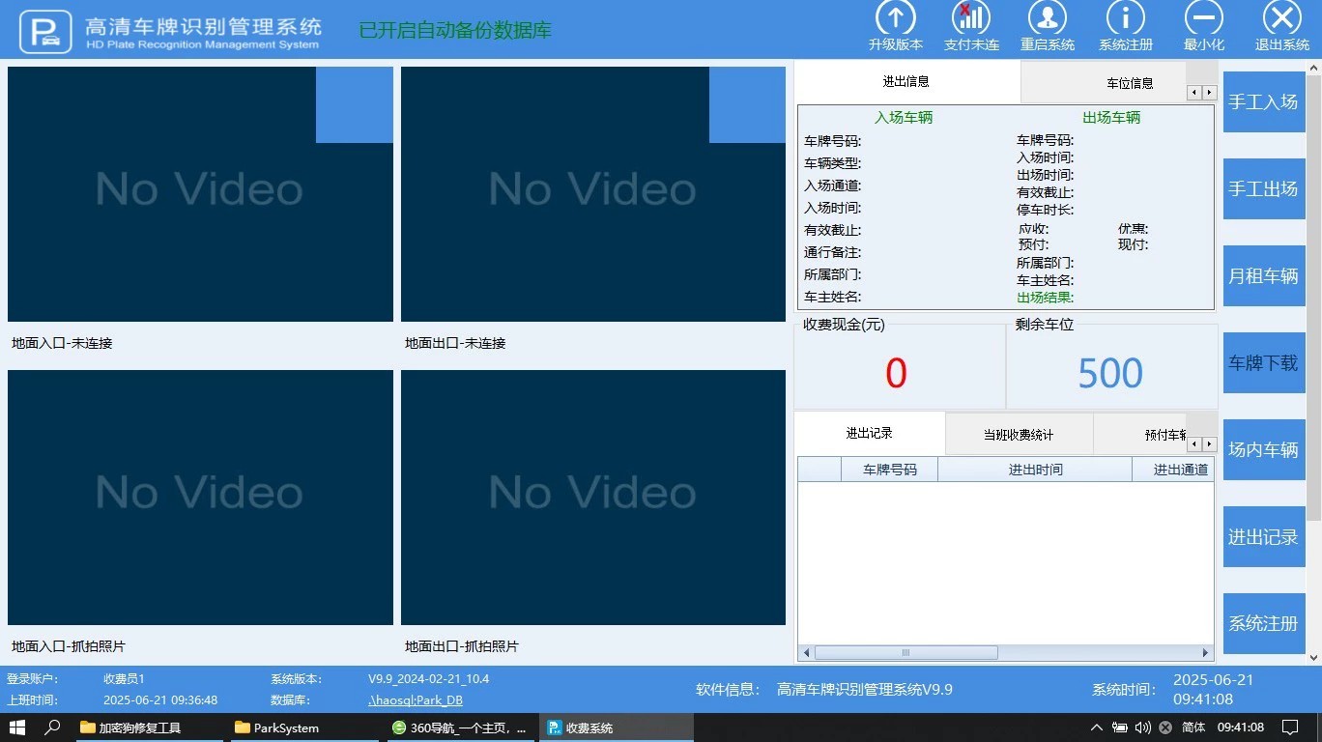This screenshot has height=742, width=1322.
Task: Click the parking system logo icon
Action: tap(45, 31)
